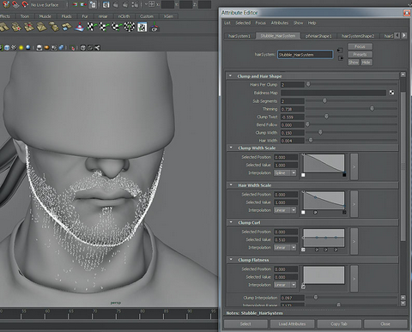Click the hairSystem name input field
412x332 pixels.
[x=305, y=55]
